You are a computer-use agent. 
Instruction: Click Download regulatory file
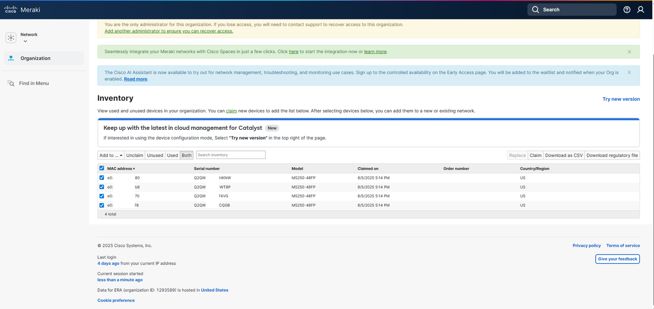[612, 155]
